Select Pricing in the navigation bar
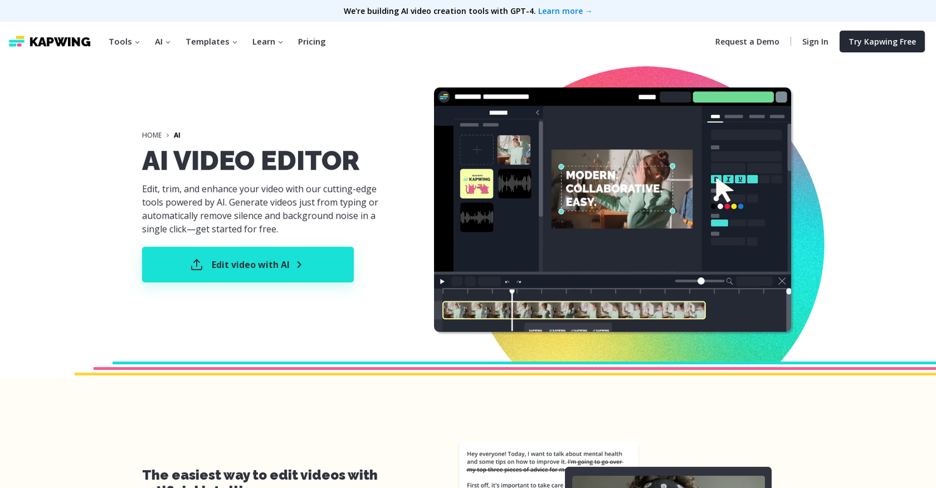 point(311,41)
